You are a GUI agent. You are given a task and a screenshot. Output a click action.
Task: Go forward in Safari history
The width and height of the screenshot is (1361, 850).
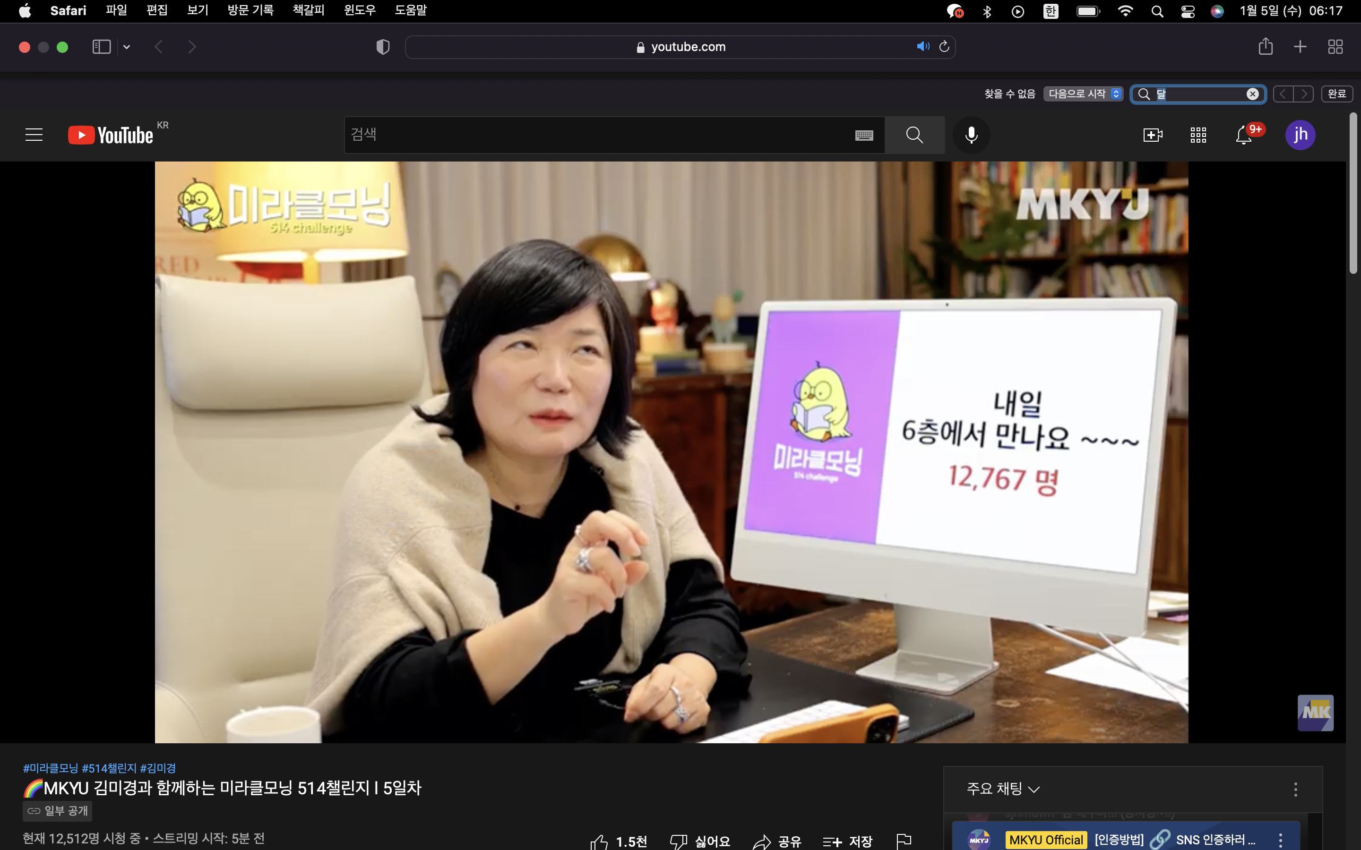[x=192, y=47]
